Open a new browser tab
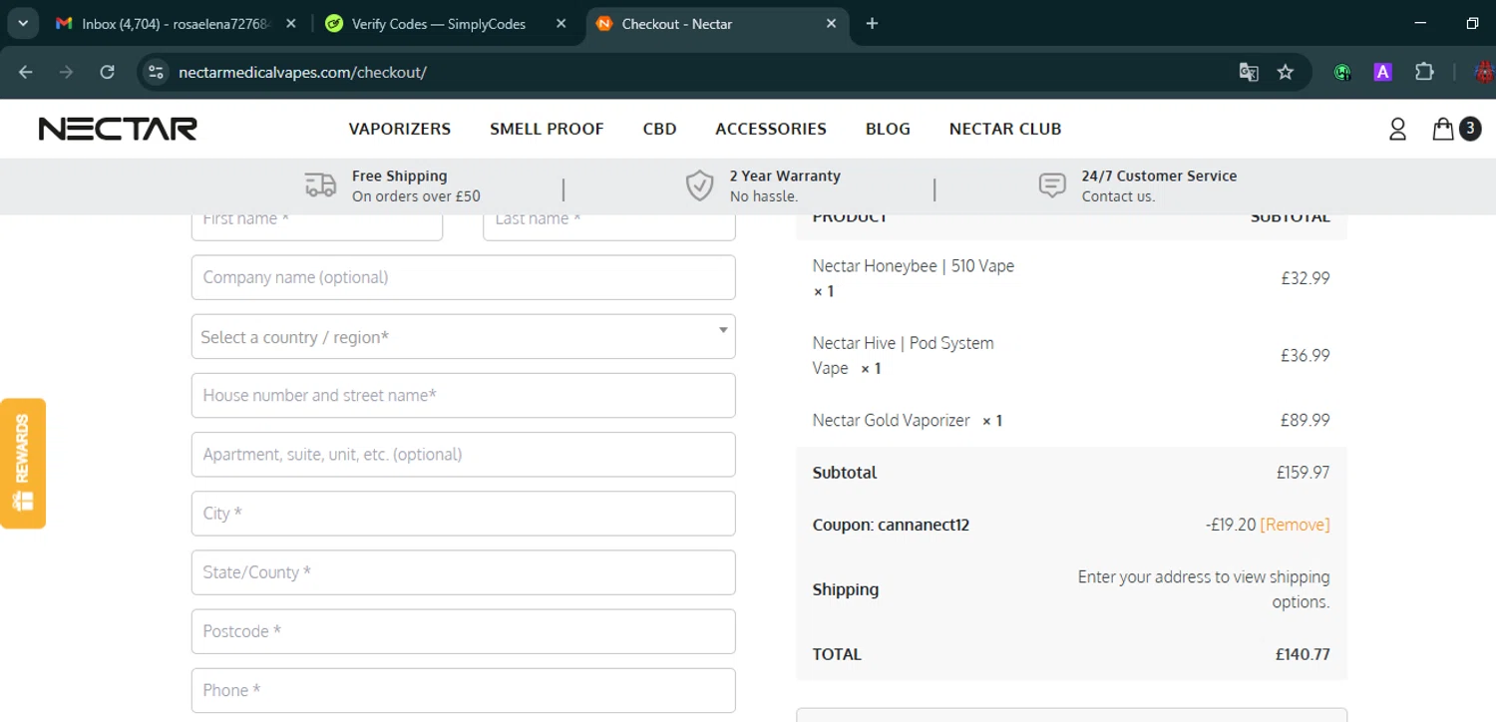Screen dimensions: 1496x722 [872, 24]
